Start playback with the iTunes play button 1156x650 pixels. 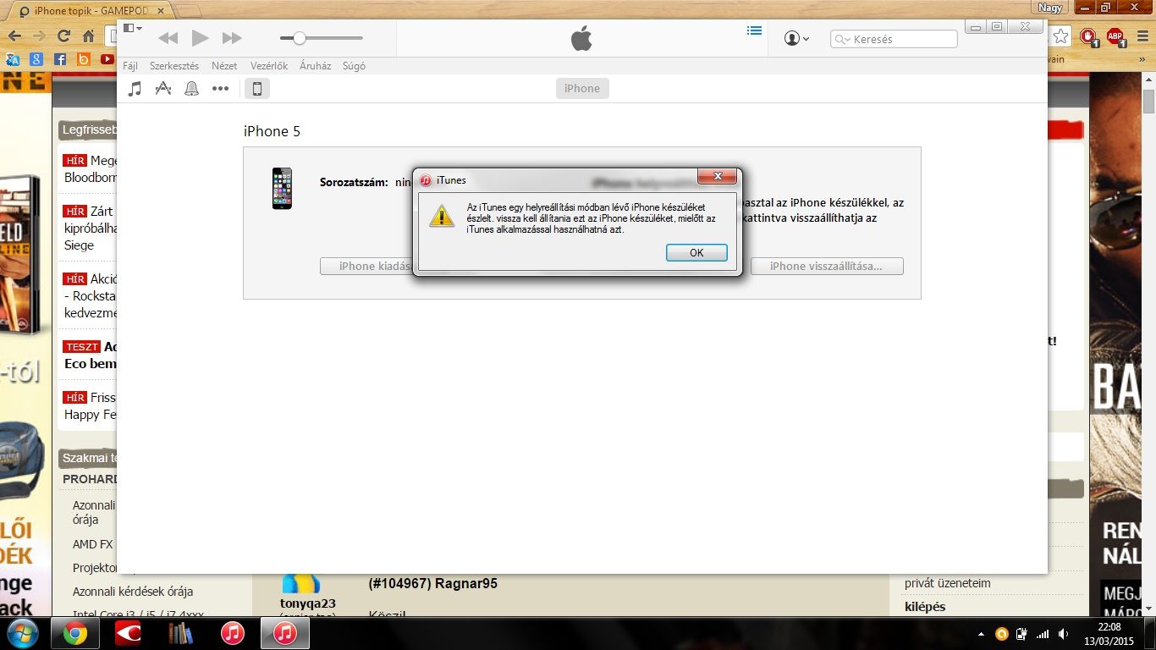pyautogui.click(x=200, y=38)
